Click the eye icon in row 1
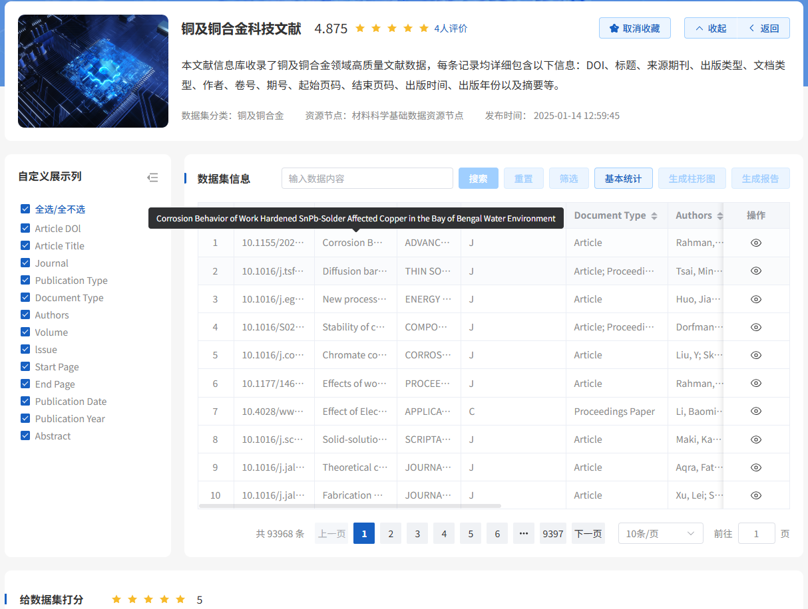Viewport: 808px width, 609px height. pos(755,243)
